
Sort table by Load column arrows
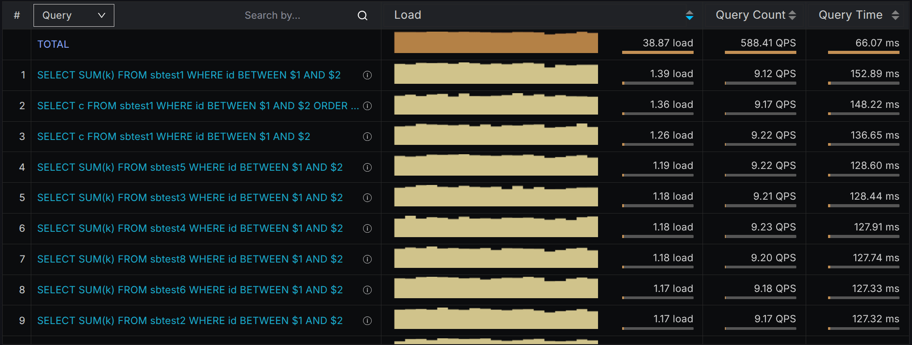(x=689, y=16)
